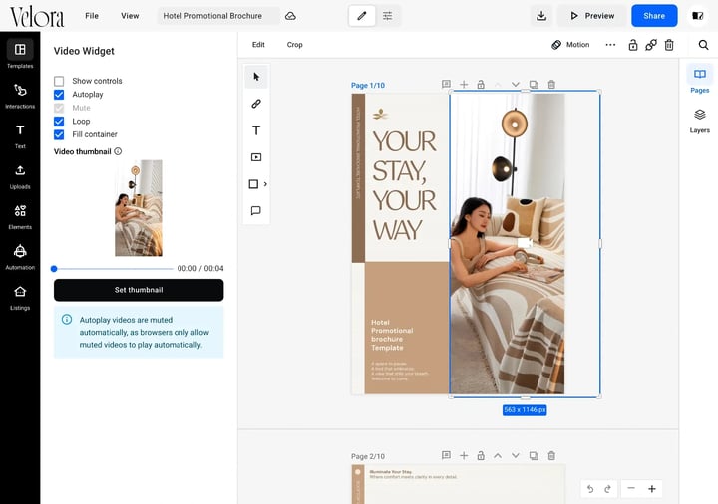Switch to the Crop tab
This screenshot has height=504, width=718.
(x=294, y=45)
